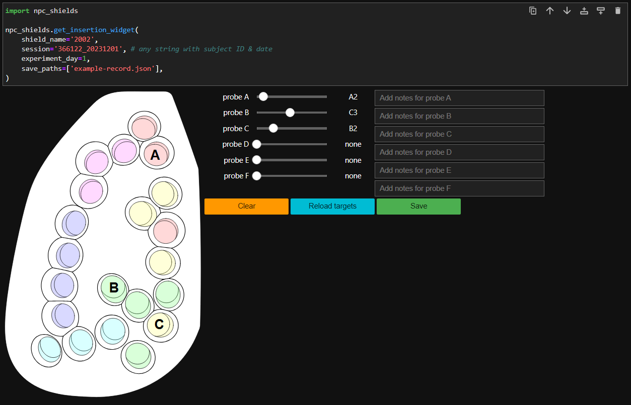The image size is (631, 405).
Task: Select the hole labeled B on shield
Action: (114, 288)
